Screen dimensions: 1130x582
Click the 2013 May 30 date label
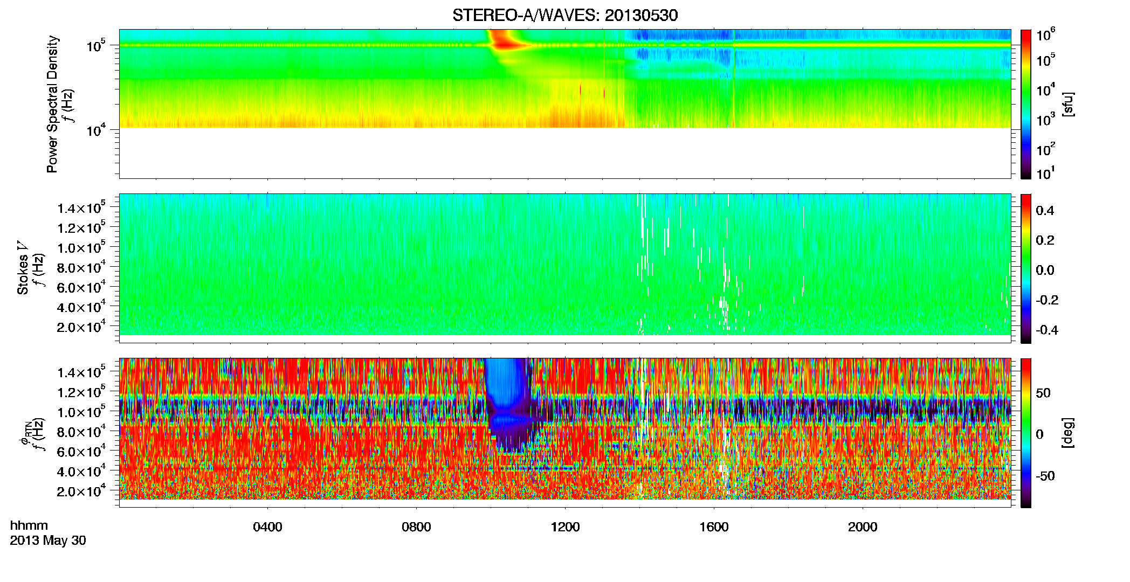pos(48,541)
